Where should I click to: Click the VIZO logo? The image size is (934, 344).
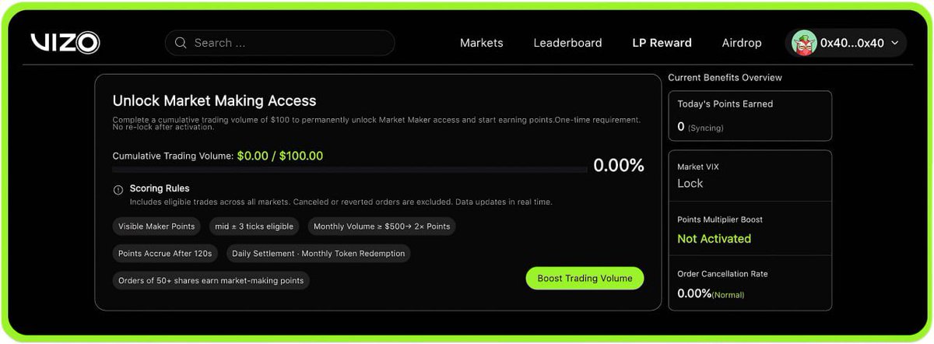tap(65, 43)
